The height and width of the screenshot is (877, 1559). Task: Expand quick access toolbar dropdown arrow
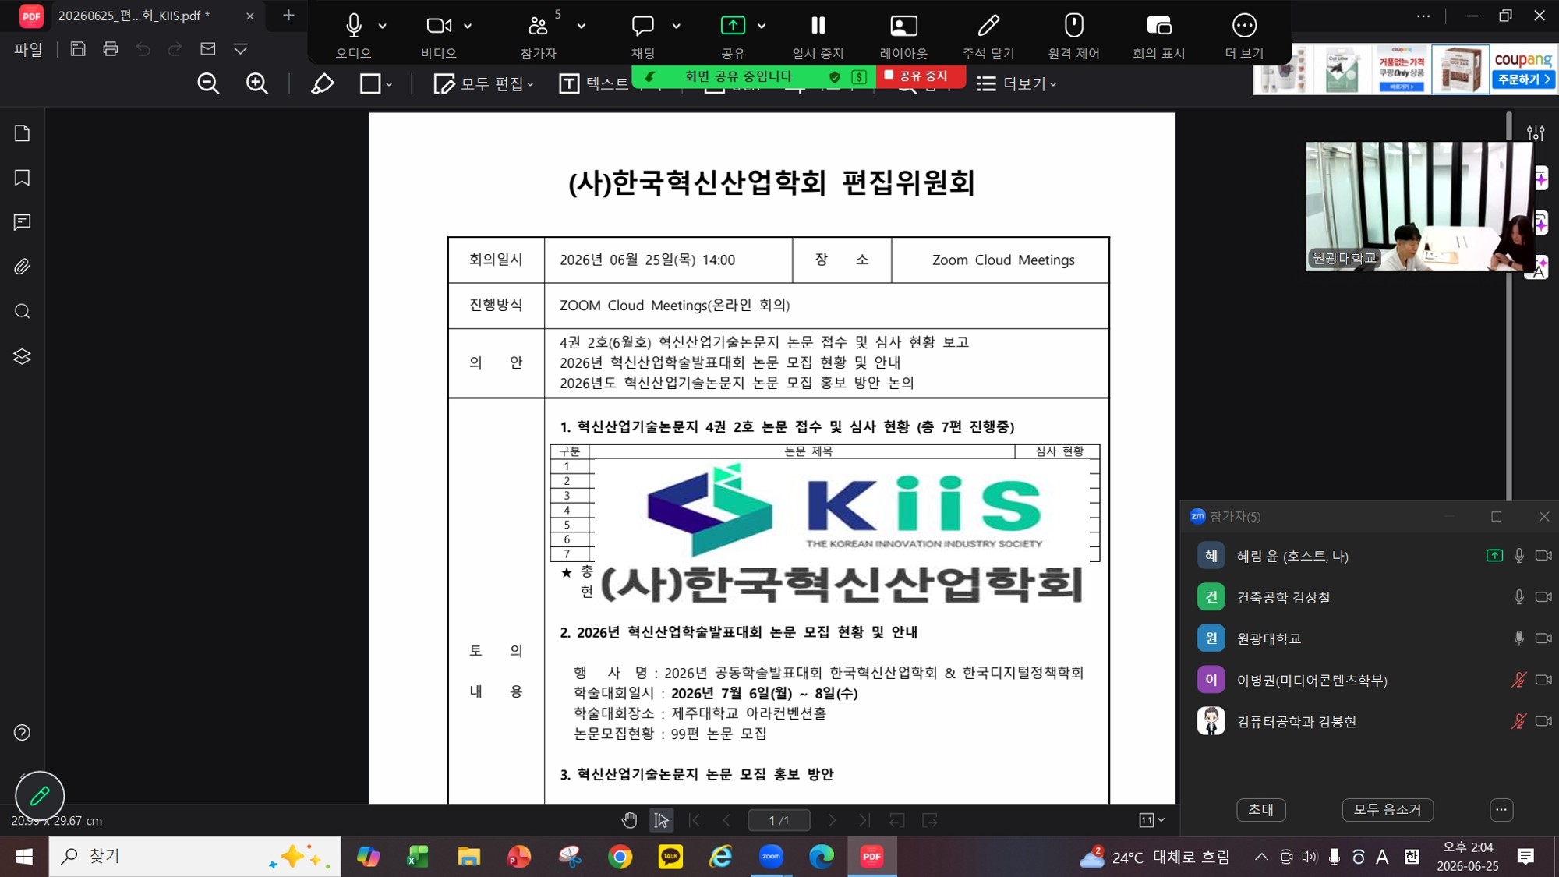coord(240,49)
